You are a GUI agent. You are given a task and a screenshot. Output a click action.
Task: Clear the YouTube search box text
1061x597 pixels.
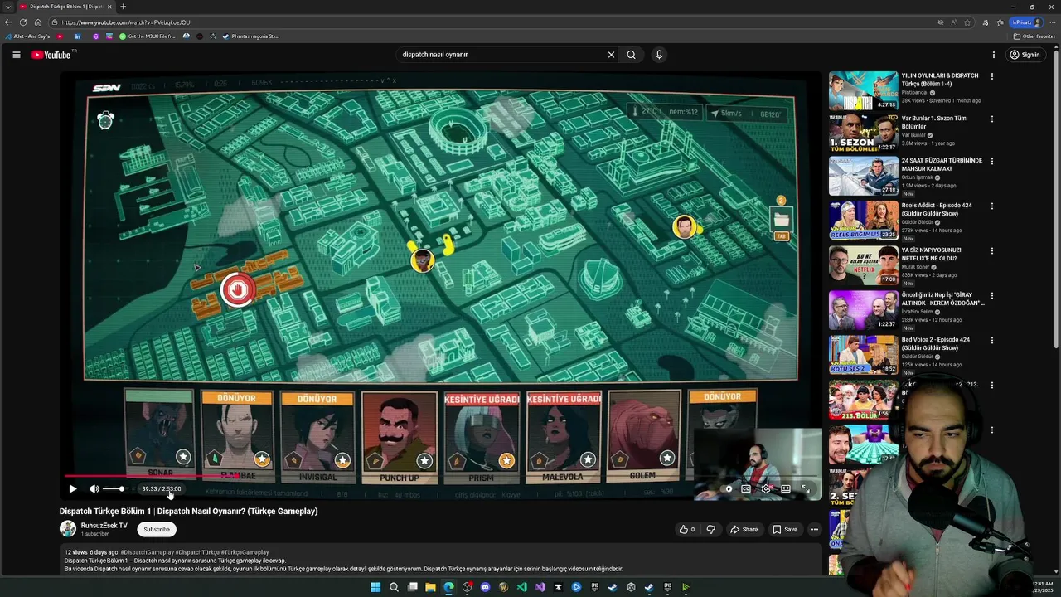(611, 55)
